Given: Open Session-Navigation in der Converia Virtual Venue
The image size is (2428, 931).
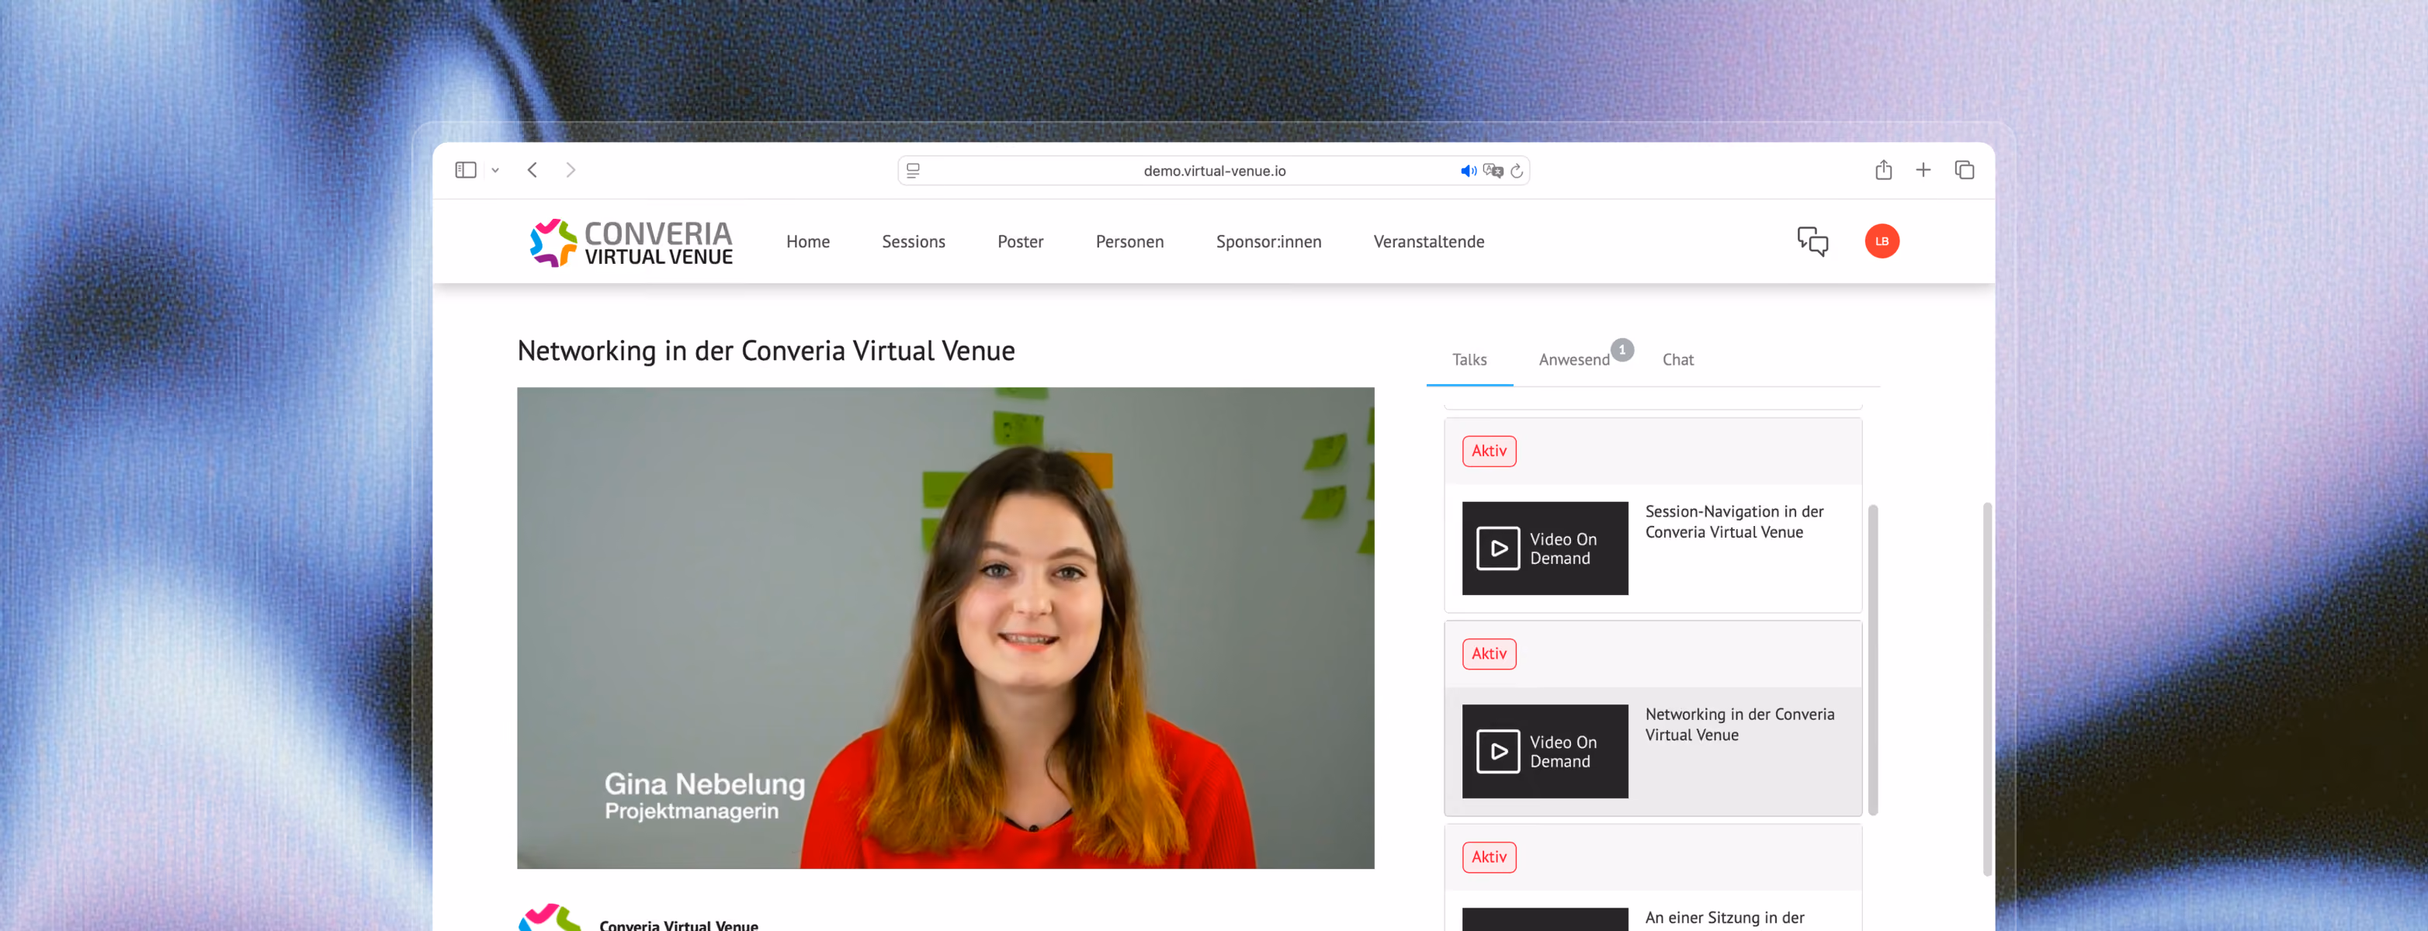Looking at the screenshot, I should (1734, 521).
